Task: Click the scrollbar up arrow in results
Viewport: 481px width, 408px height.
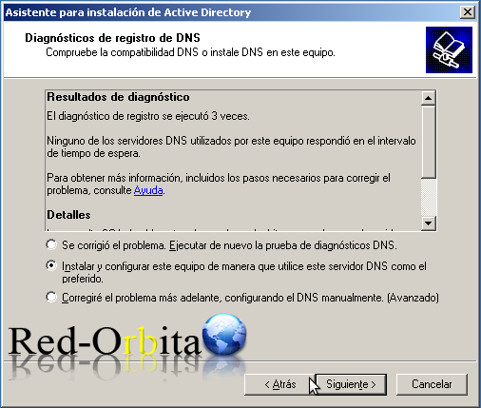Action: (x=428, y=98)
